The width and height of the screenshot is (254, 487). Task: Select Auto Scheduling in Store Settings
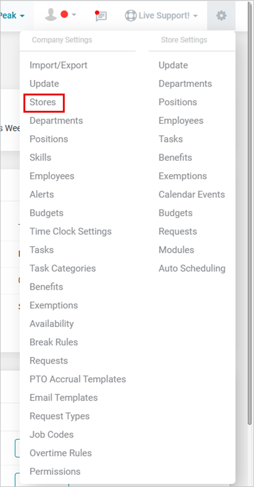[192, 269]
